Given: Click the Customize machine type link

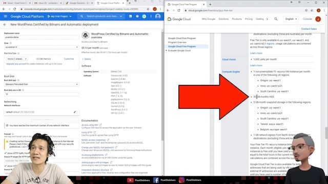Looking at the screenshot, I should coord(69,59).
